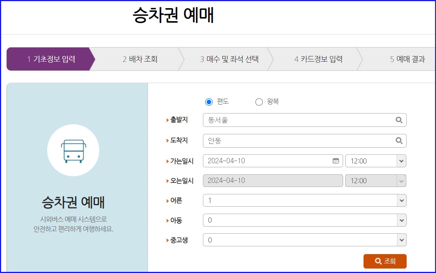
Task: Select the 왕복 (round-trip) radio button
Action: (259, 101)
